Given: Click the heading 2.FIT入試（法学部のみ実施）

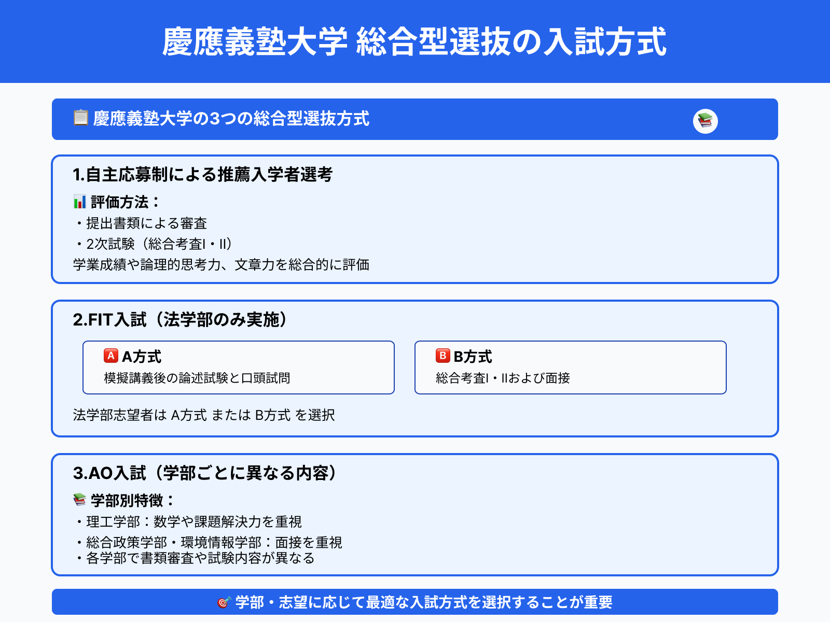Looking at the screenshot, I should [x=180, y=320].
